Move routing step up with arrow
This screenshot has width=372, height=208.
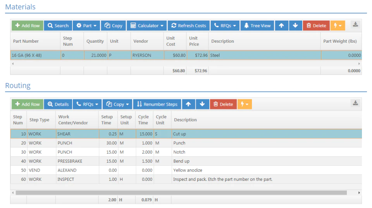[188, 104]
